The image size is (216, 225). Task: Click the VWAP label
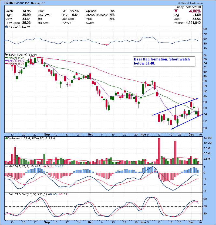coord(66,23)
